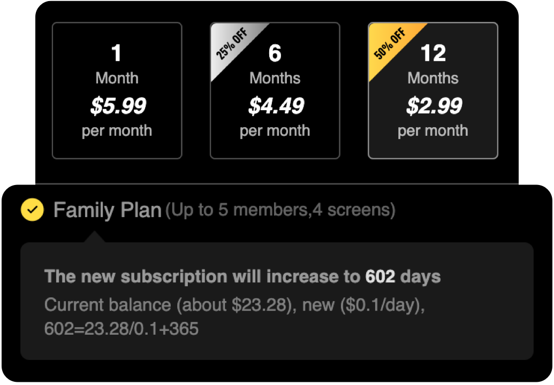The image size is (554, 385).
Task: Click the $2.99 price
Action: click(434, 106)
